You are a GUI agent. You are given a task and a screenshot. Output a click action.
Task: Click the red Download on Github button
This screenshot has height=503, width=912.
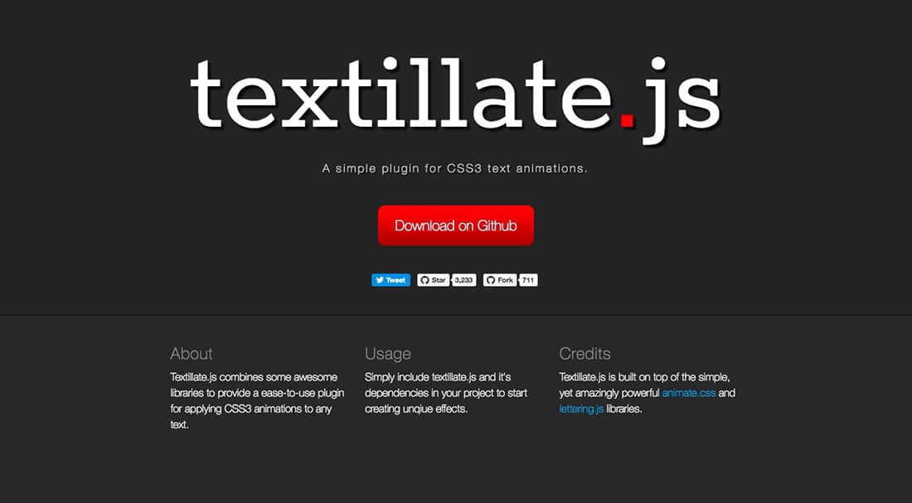pos(456,225)
